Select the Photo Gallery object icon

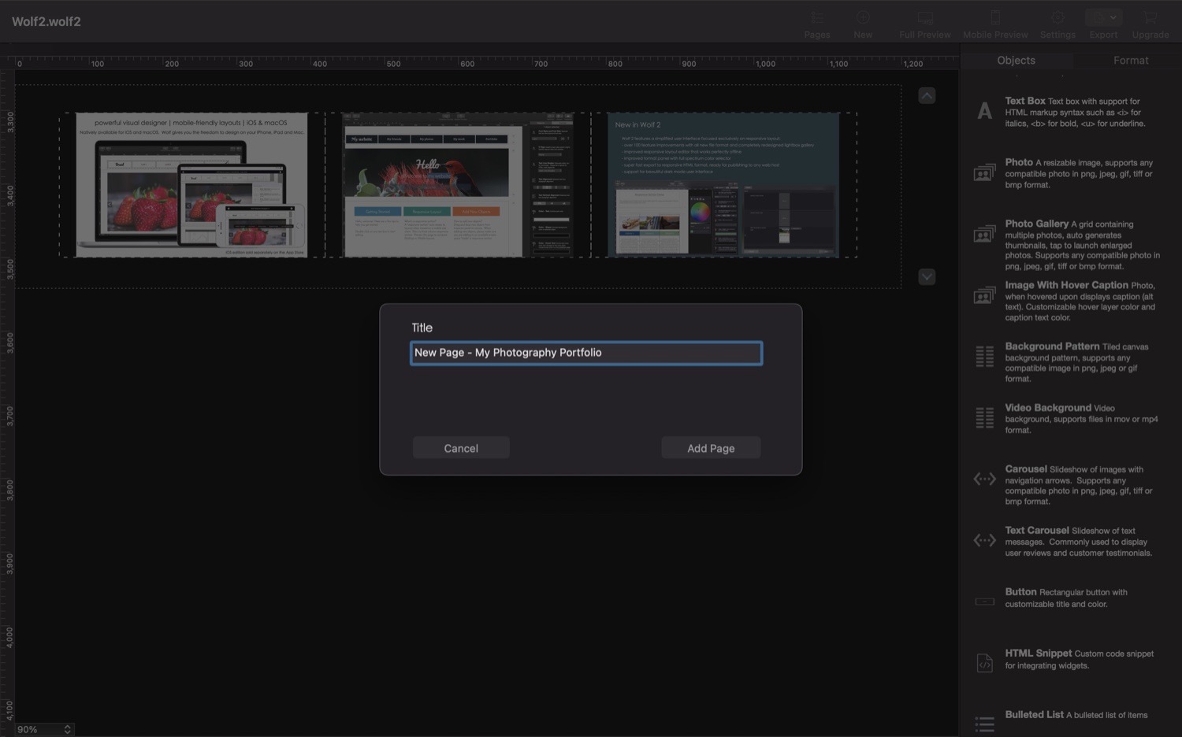(984, 234)
